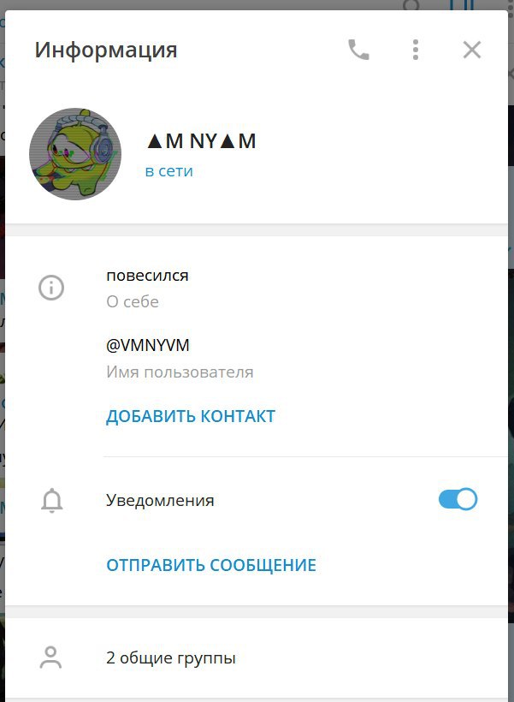Screen dimensions: 514x702
Task: Open the '2 общие группы' list
Action: click(x=257, y=657)
